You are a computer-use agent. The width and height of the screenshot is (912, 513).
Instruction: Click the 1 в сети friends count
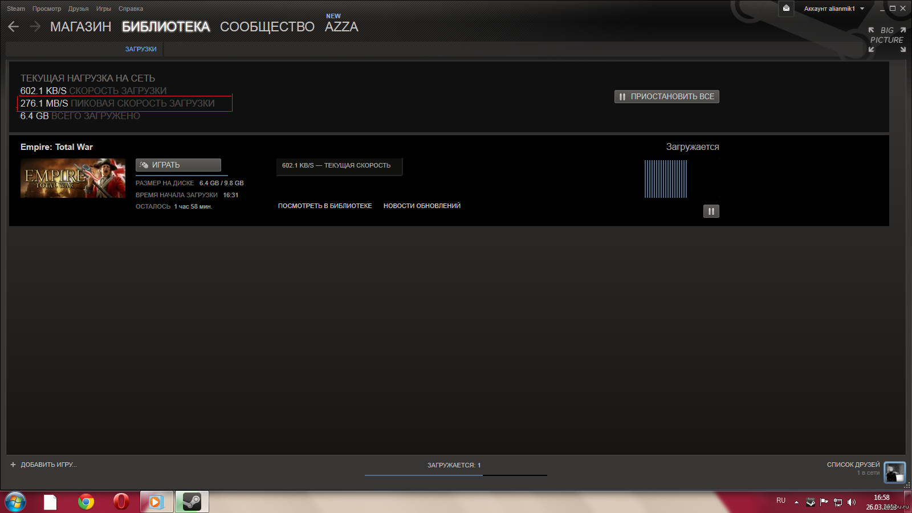click(x=869, y=473)
